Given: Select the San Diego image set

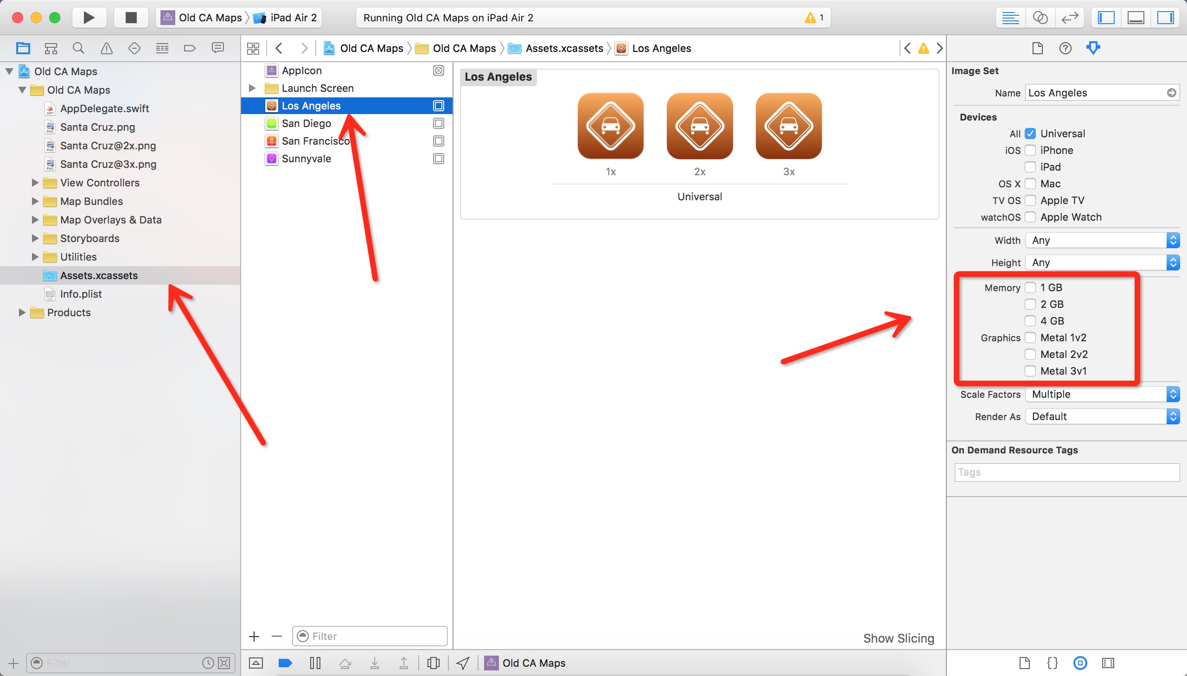Looking at the screenshot, I should coord(306,123).
